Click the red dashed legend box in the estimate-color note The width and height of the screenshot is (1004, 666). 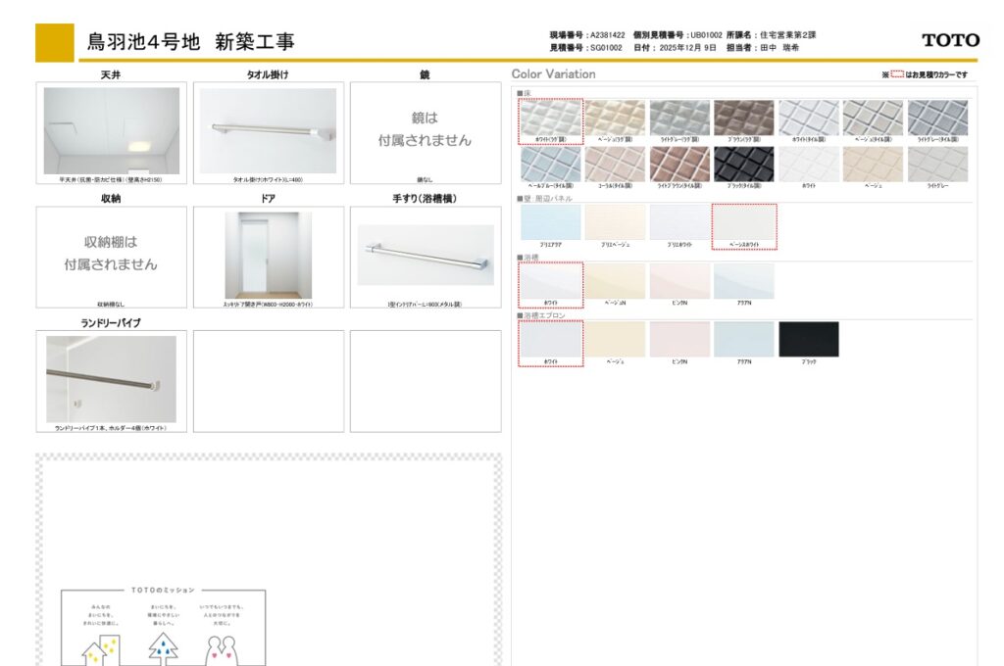(x=896, y=74)
